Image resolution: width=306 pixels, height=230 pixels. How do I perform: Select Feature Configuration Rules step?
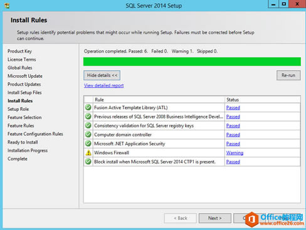point(35,134)
